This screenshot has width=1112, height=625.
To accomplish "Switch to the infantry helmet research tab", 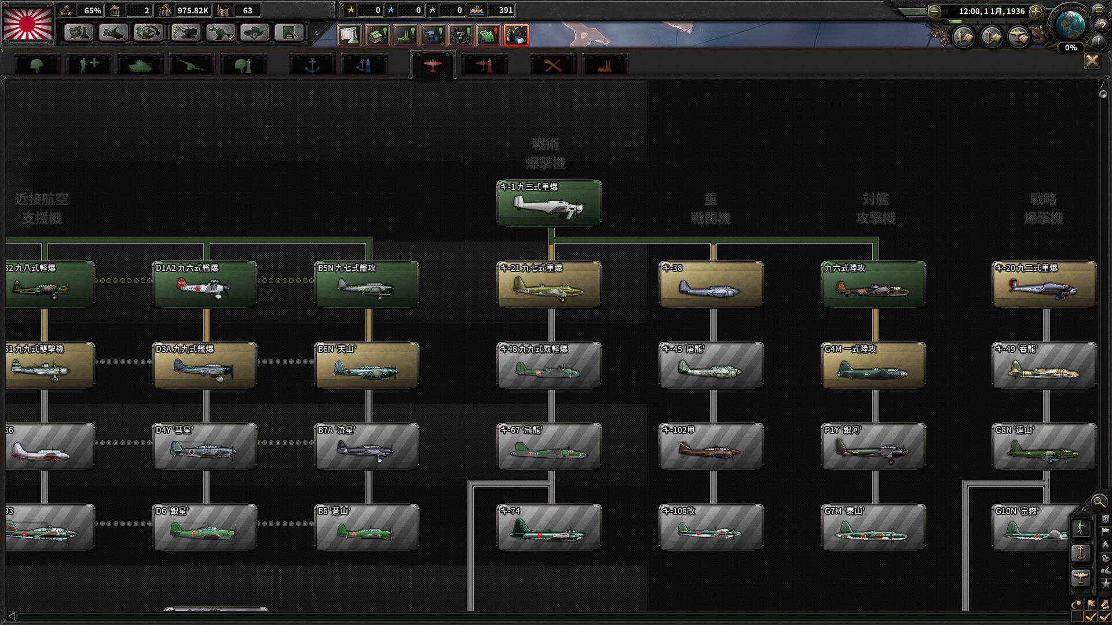I will pos(36,65).
